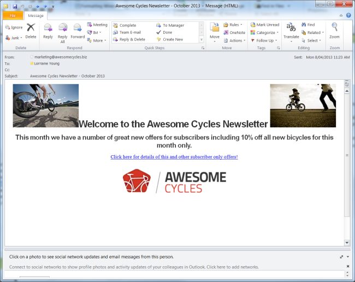Open the Quick Steps dialog launcher
This screenshot has height=282, width=355.
[x=203, y=48]
